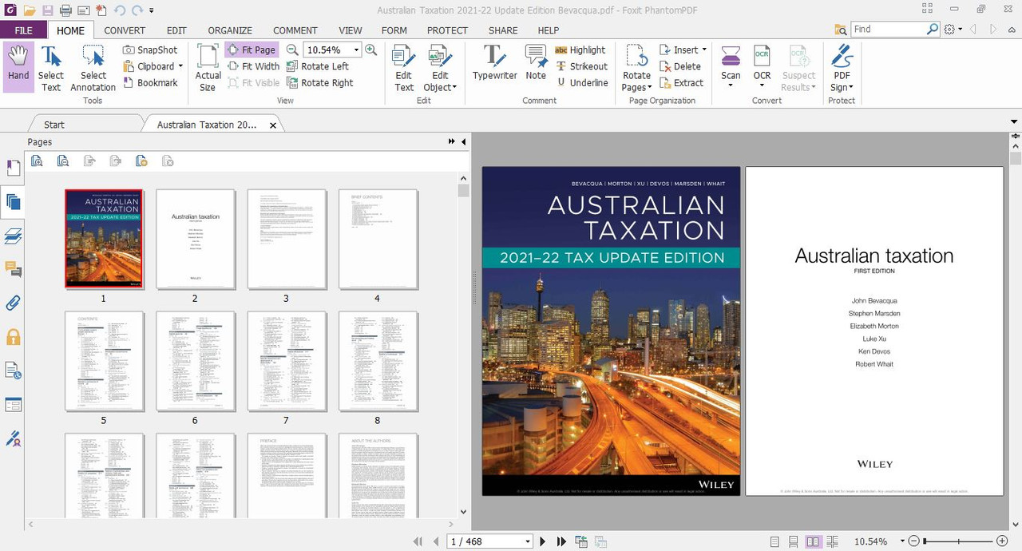Activate the Select Text tool
Screen dimensions: 1022x551
[51, 68]
